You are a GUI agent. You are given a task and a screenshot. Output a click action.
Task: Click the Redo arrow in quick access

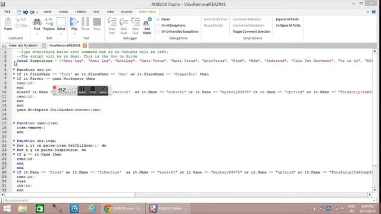tap(32, 12)
